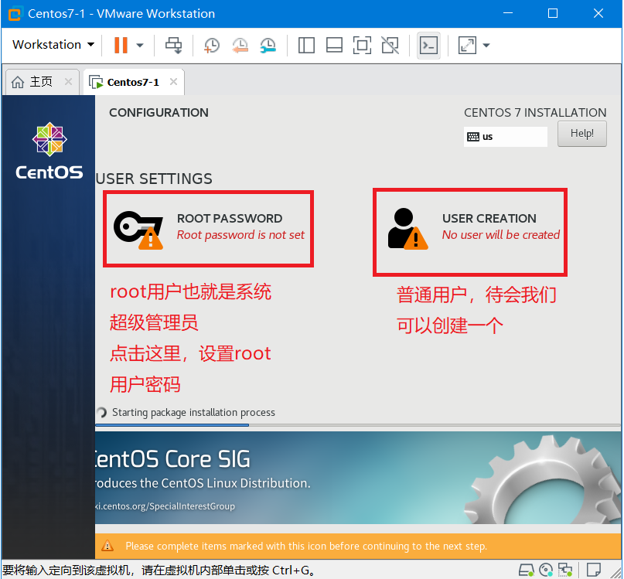The height and width of the screenshot is (579, 624).
Task: Maximize the VMware Workstation window
Action: coord(552,14)
